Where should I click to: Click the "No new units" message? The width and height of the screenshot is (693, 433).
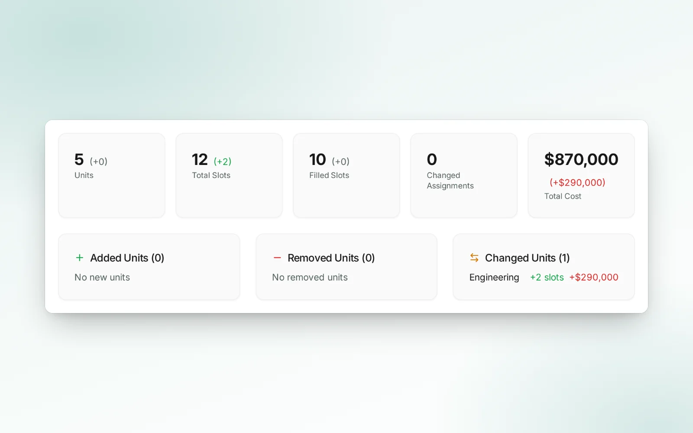pos(102,277)
